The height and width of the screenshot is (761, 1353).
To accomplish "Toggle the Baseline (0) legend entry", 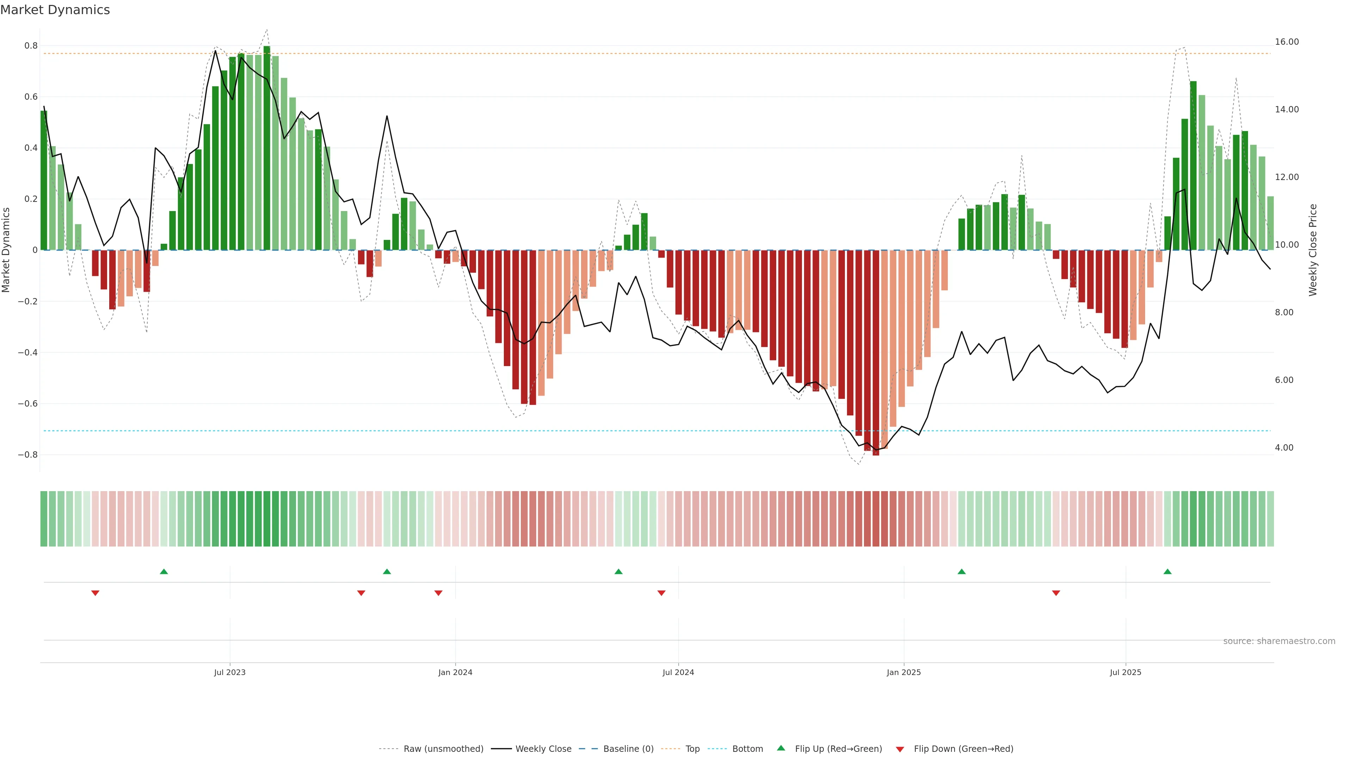I will [x=628, y=749].
